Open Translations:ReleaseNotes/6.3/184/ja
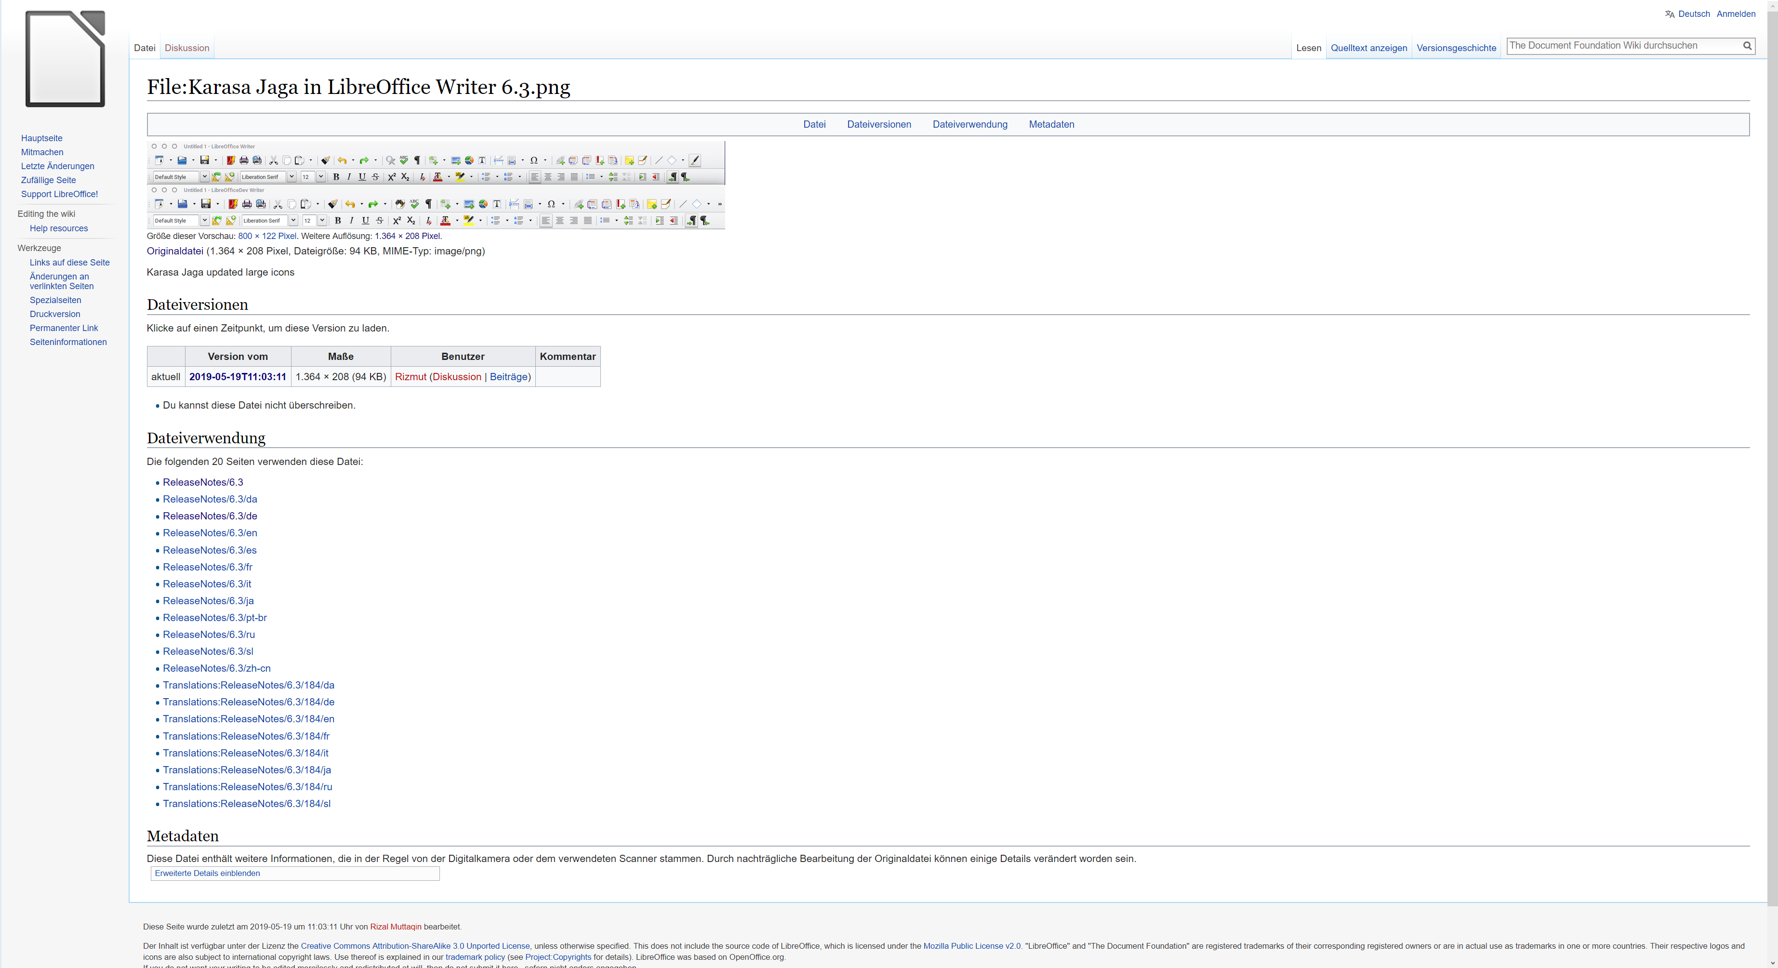The image size is (1778, 968). (x=247, y=770)
